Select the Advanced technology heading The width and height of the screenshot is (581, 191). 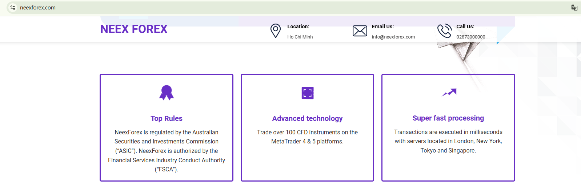point(307,118)
